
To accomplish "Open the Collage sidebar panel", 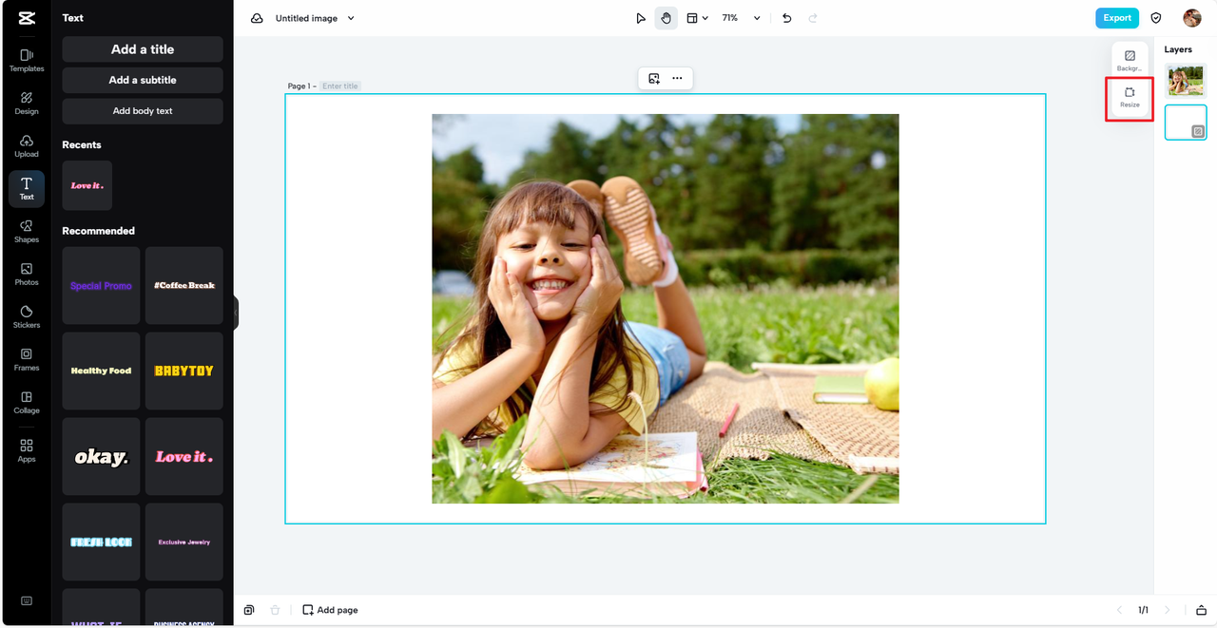I will click(27, 402).
